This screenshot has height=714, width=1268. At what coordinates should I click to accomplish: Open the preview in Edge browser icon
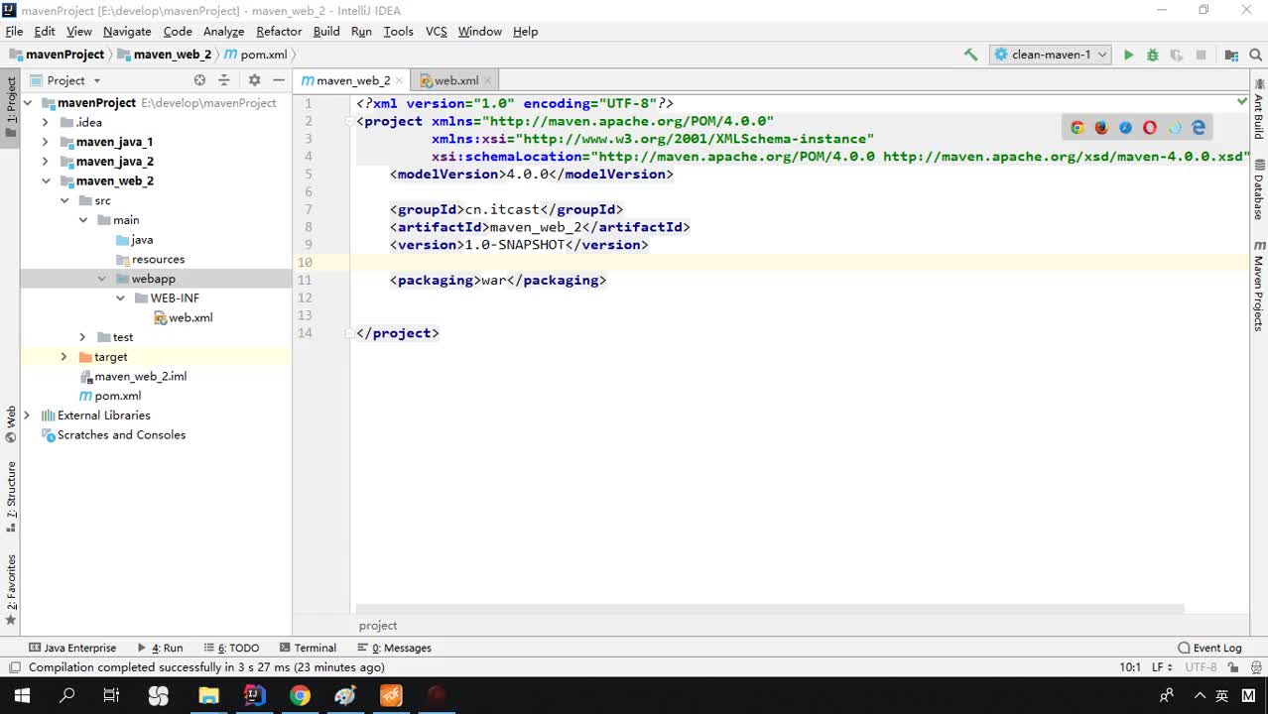click(x=1199, y=127)
